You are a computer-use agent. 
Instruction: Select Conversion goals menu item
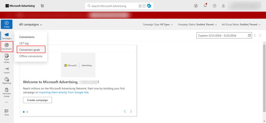pos(30,50)
